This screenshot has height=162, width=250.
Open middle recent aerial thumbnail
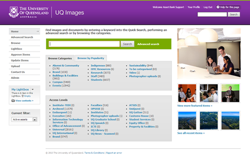click(x=209, y=120)
